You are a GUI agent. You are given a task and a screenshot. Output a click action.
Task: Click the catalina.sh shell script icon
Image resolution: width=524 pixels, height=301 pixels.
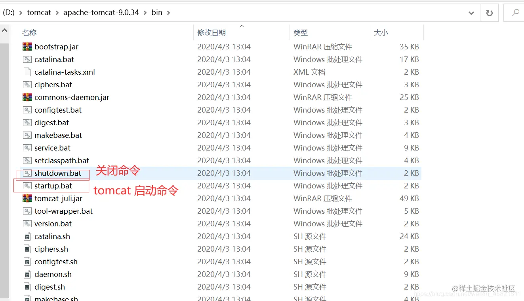[x=27, y=236]
